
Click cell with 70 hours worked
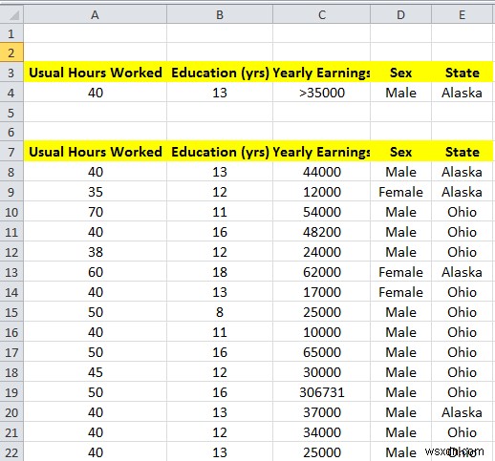point(95,212)
